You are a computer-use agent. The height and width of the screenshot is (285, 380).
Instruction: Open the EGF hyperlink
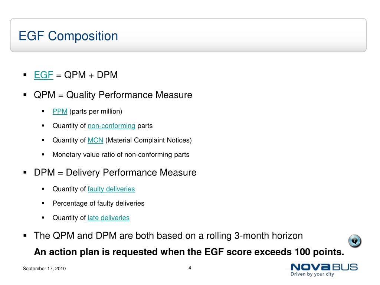click(x=44, y=75)
